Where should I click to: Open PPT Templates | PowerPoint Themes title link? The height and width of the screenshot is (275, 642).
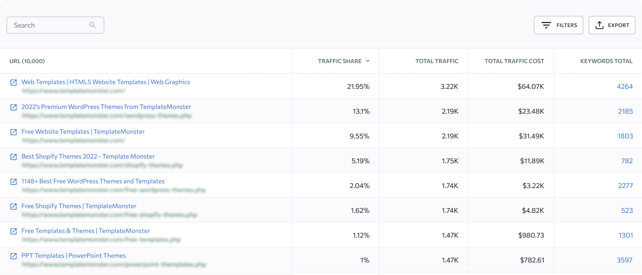74,256
